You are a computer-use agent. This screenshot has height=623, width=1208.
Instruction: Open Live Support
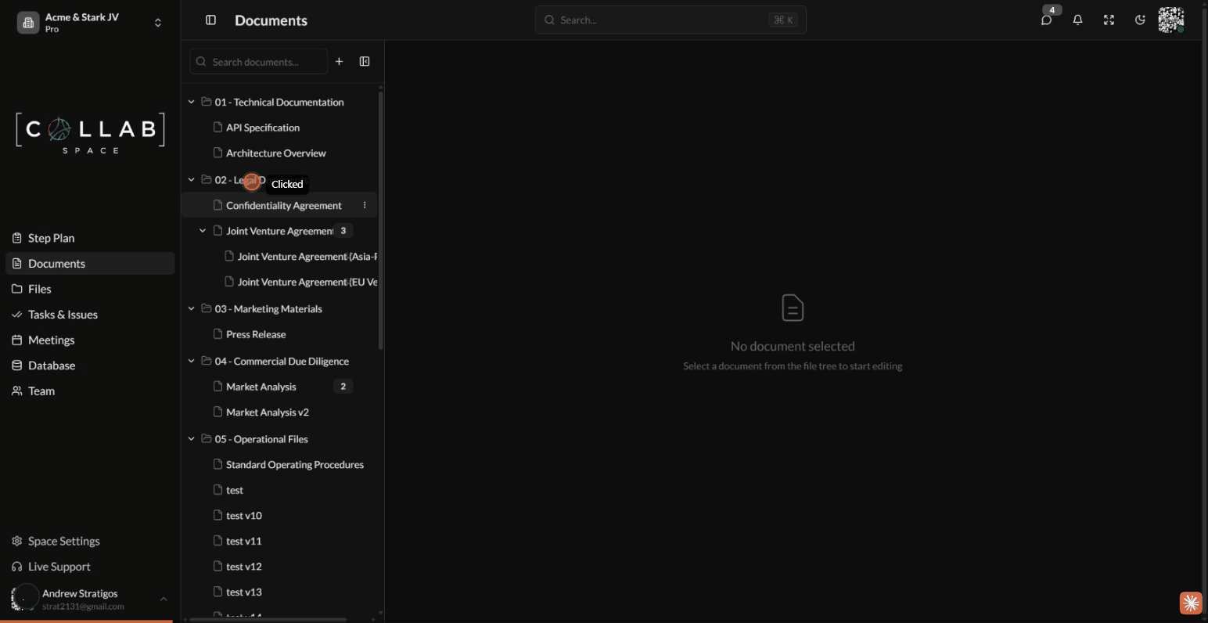(59, 566)
